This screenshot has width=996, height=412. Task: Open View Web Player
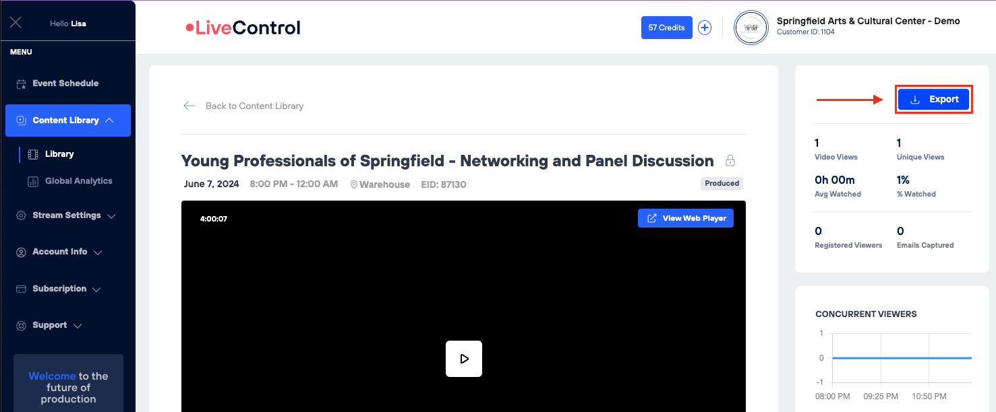[686, 218]
